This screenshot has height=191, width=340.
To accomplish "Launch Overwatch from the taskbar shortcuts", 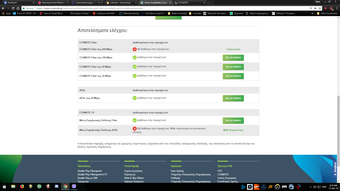I will point(278,187).
